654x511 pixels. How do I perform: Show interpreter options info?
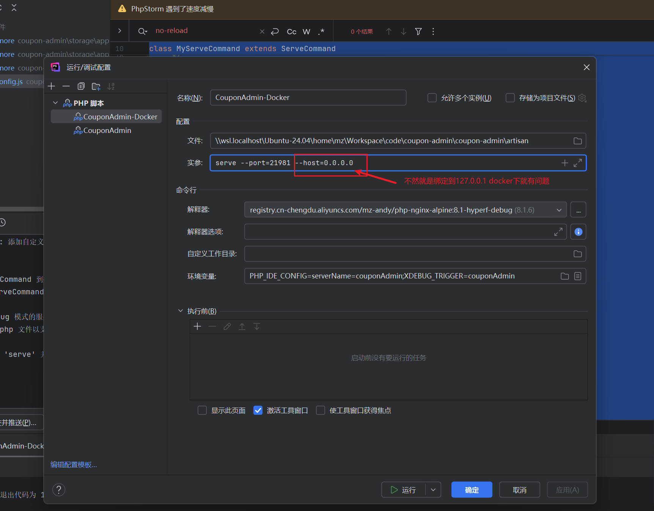point(578,232)
